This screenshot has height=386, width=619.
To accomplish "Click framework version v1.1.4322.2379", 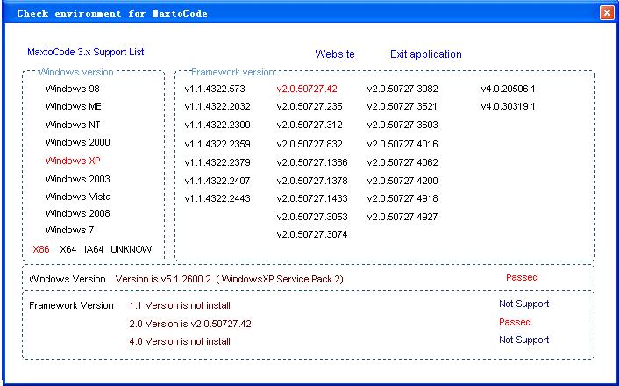I will tap(217, 162).
